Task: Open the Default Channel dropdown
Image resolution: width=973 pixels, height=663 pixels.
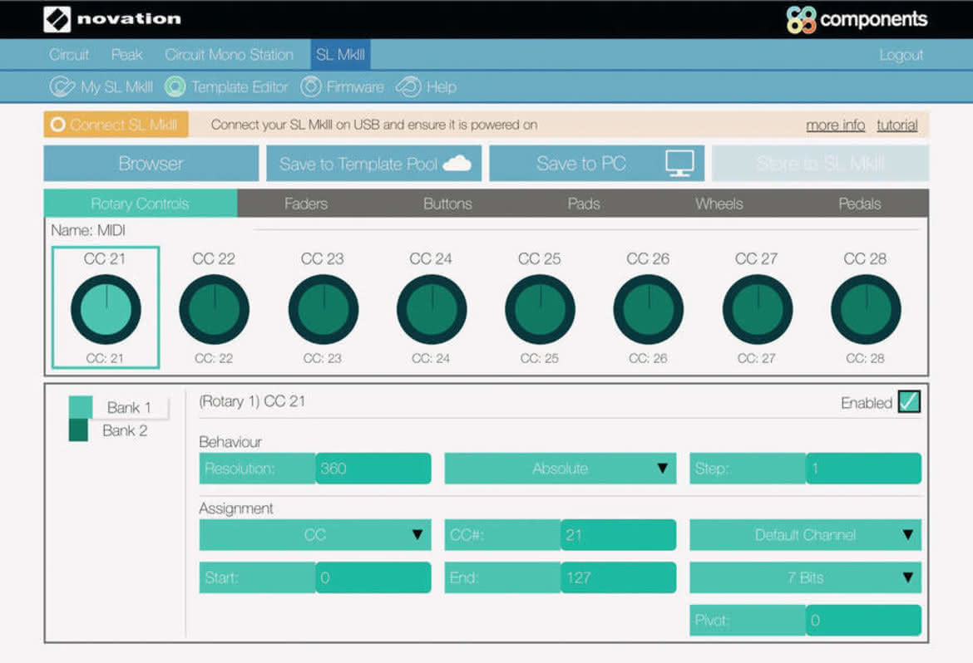Action: tap(806, 534)
